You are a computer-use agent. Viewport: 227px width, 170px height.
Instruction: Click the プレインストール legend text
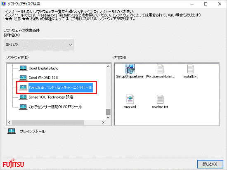point(33,131)
